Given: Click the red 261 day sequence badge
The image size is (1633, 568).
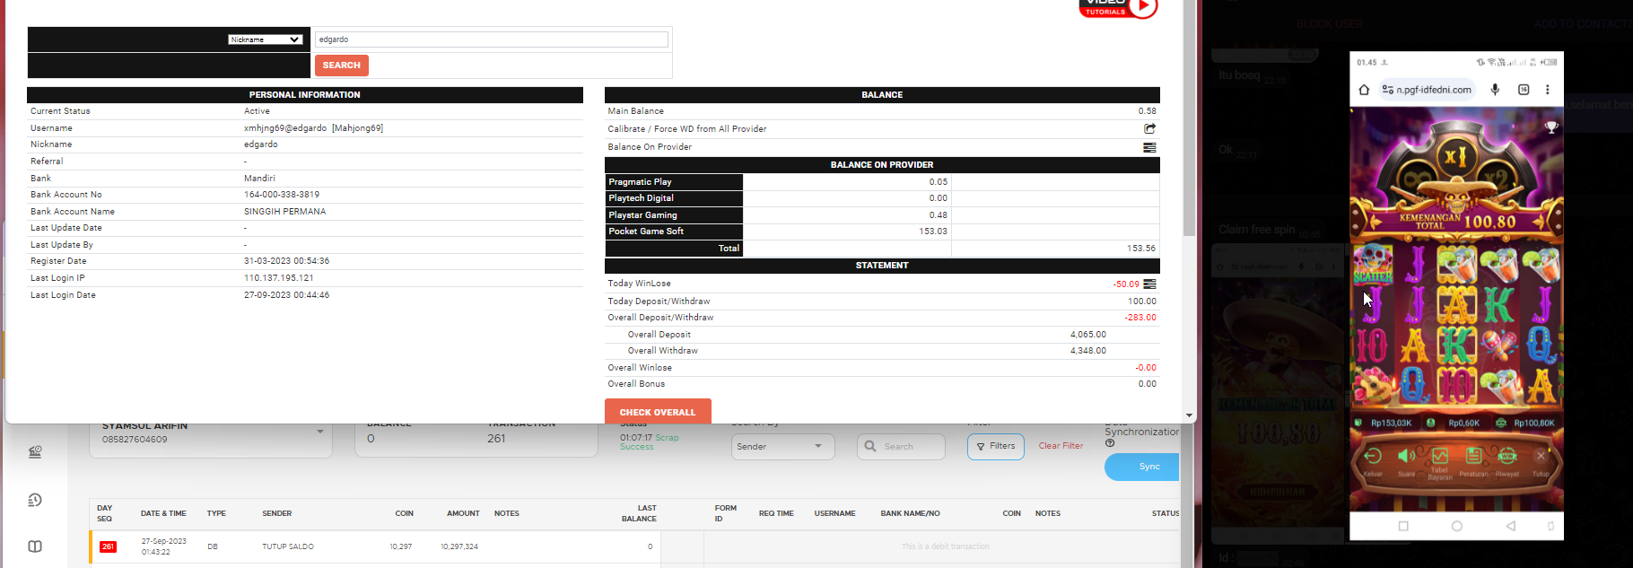Looking at the screenshot, I should pyautogui.click(x=108, y=546).
